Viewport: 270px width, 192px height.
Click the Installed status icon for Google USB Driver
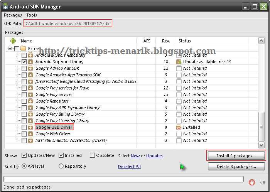(179, 127)
